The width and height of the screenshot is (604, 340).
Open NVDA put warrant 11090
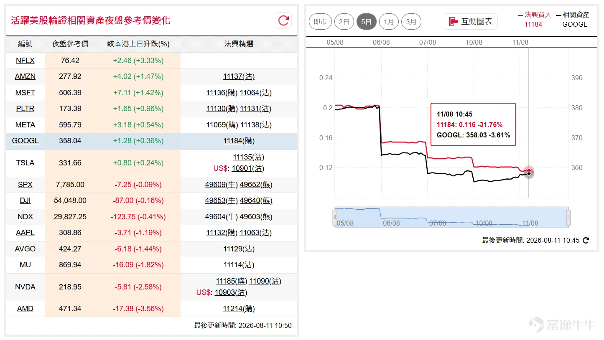point(265,281)
